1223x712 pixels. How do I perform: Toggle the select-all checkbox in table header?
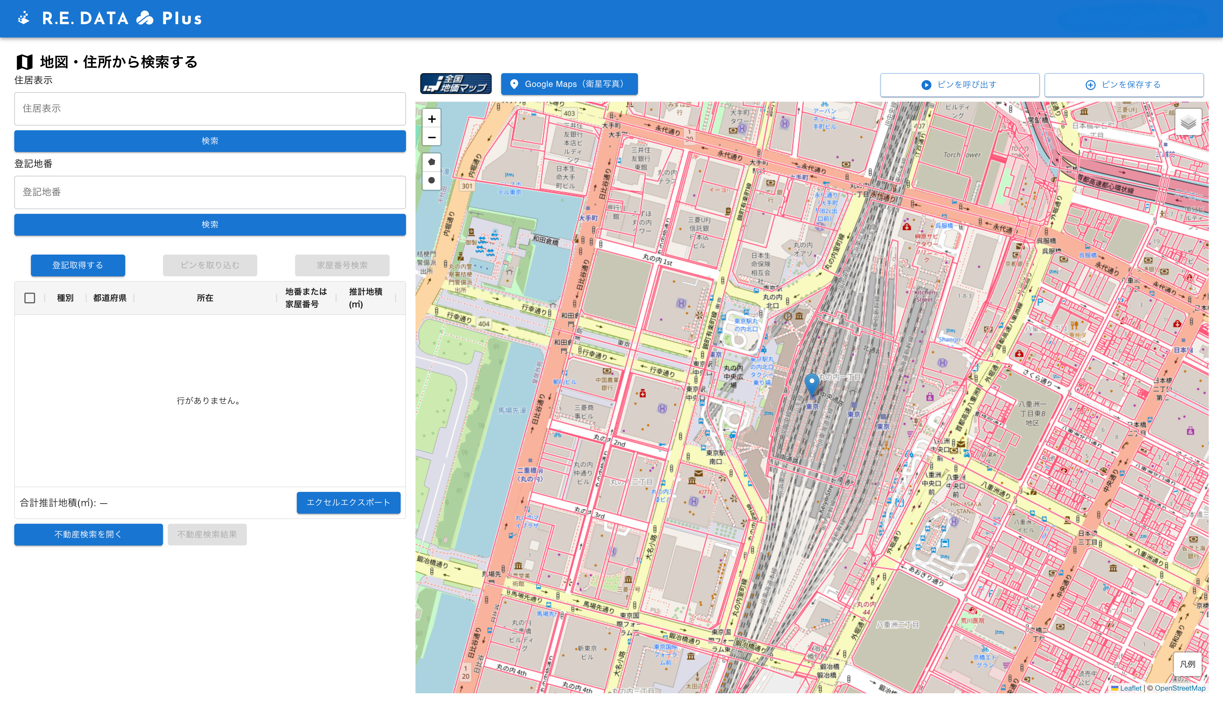30,298
